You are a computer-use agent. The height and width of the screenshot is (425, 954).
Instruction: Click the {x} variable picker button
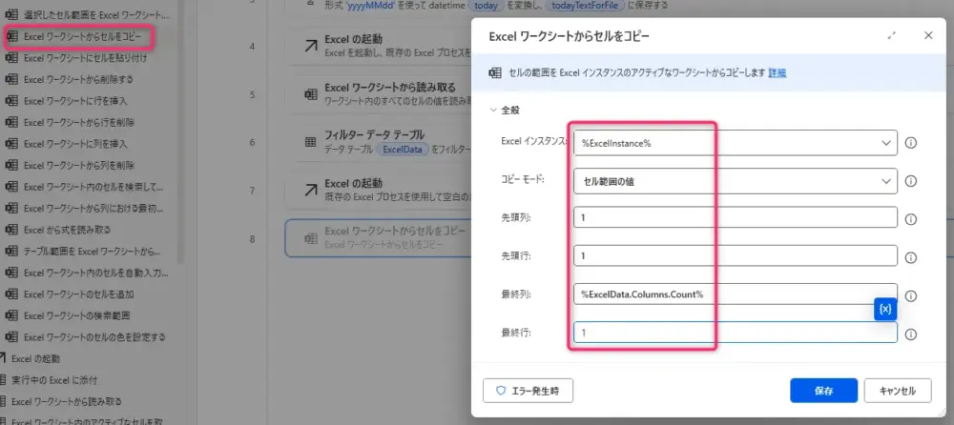884,310
